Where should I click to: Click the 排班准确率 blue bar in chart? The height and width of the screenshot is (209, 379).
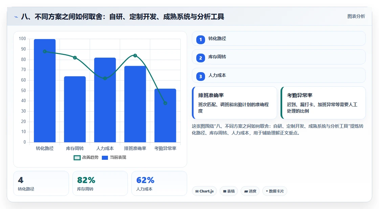(135, 104)
